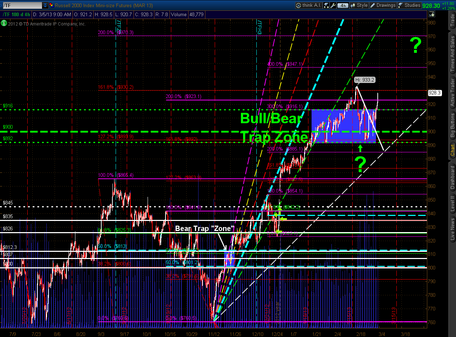Image resolution: width=456 pixels, height=337 pixels.
Task: Click the 200.0% ($970.3) Fibonacci label
Action: (x=116, y=32)
